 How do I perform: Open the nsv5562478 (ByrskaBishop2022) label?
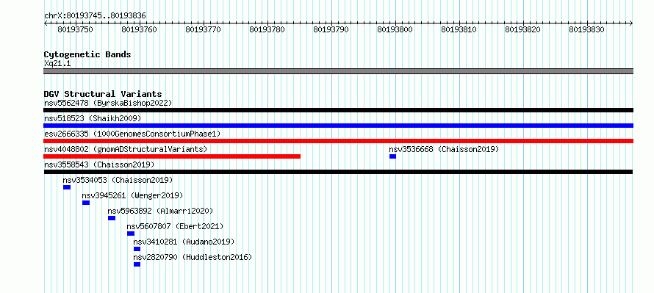[108, 103]
